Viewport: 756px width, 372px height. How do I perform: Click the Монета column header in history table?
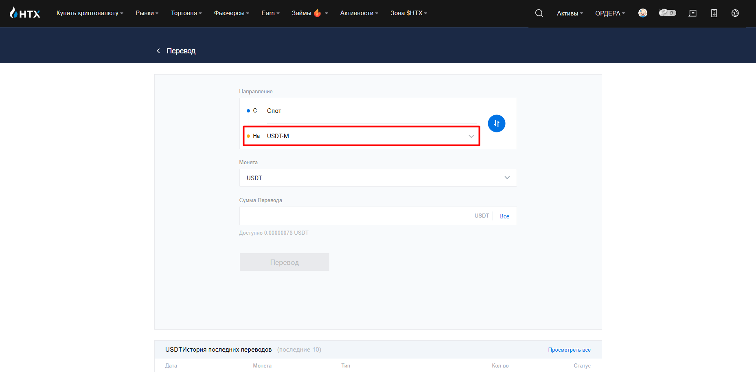[x=262, y=365]
